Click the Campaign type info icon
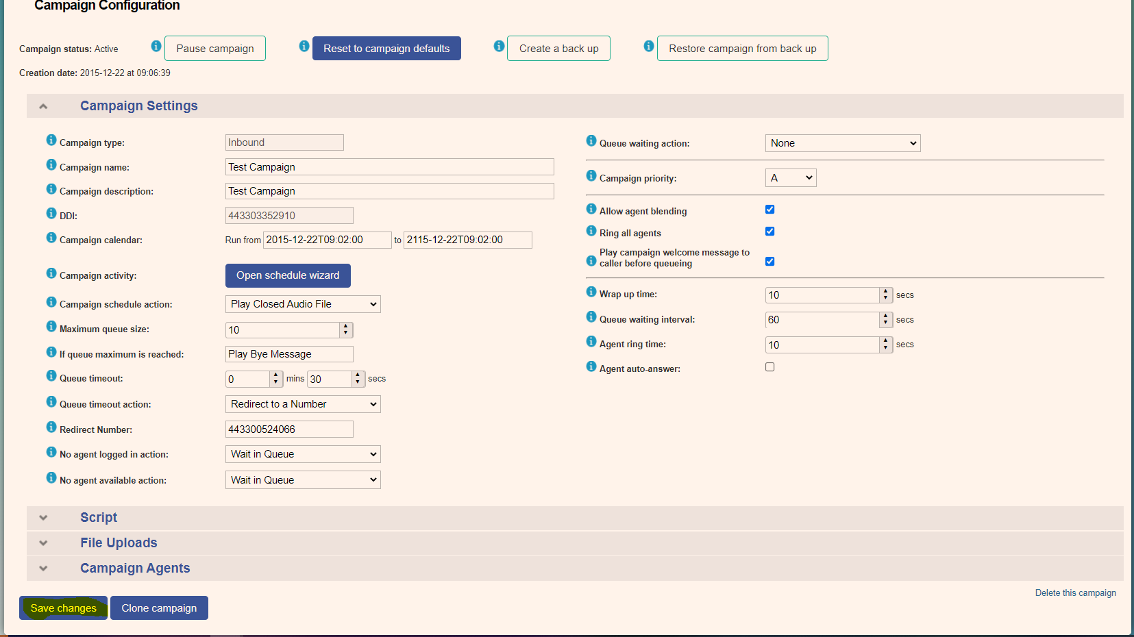 pyautogui.click(x=51, y=140)
